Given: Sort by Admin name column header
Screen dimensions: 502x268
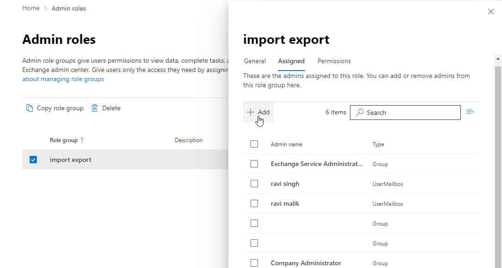Looking at the screenshot, I should pos(287,144).
